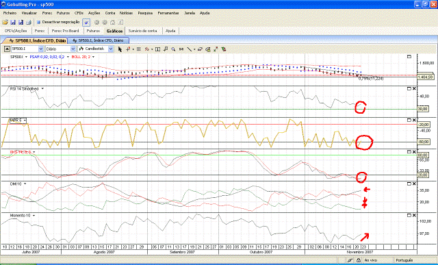
Task: Print the chart with printer icon
Action: [x=29, y=22]
